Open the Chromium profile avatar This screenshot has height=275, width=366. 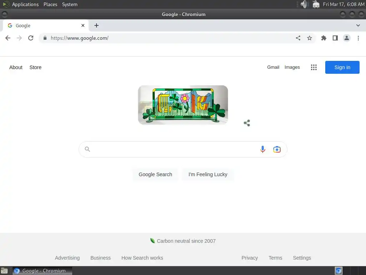347,38
